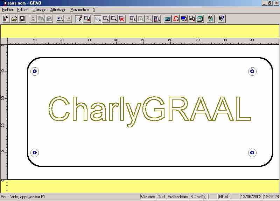Screen dimensions: 280x201
Task: Click the greyed zoom previous icon
Action: click(149, 19)
